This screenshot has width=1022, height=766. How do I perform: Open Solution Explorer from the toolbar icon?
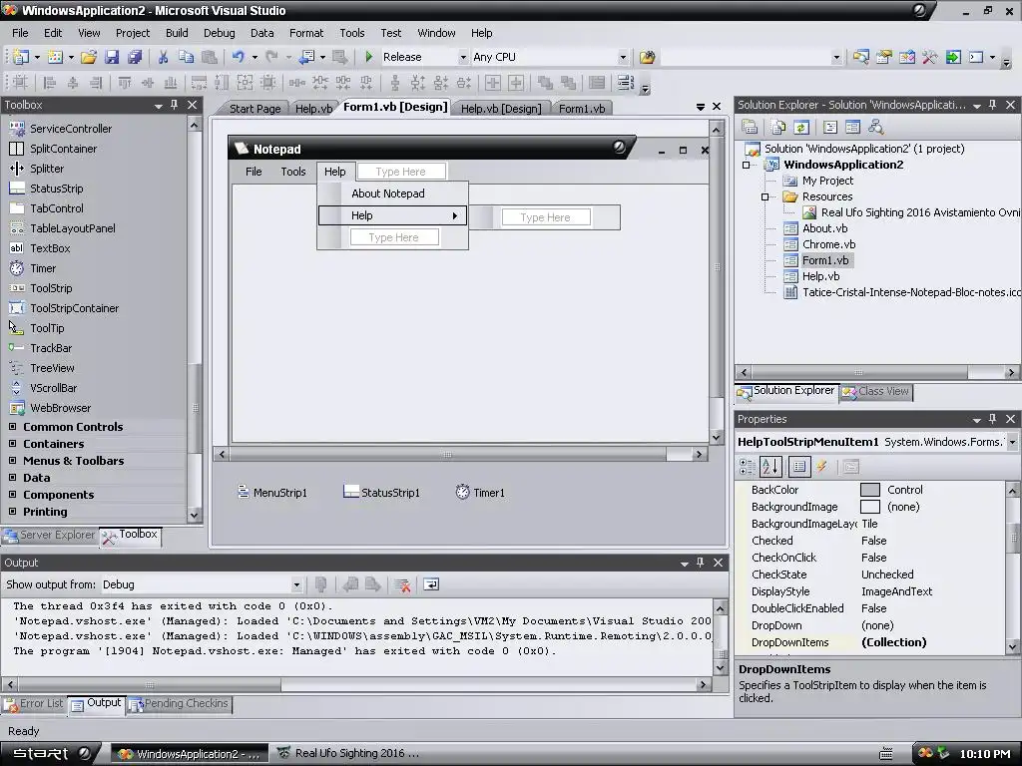(x=860, y=57)
